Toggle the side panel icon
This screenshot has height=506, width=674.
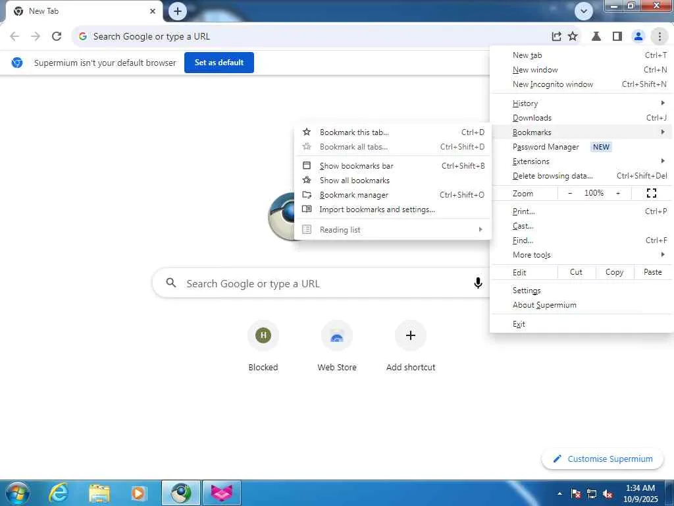617,36
